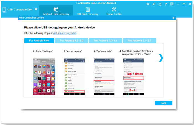This screenshot has height=125, width=194.
Task: Click the 'Tap Build number for 7 times' label
Action: 136,53
